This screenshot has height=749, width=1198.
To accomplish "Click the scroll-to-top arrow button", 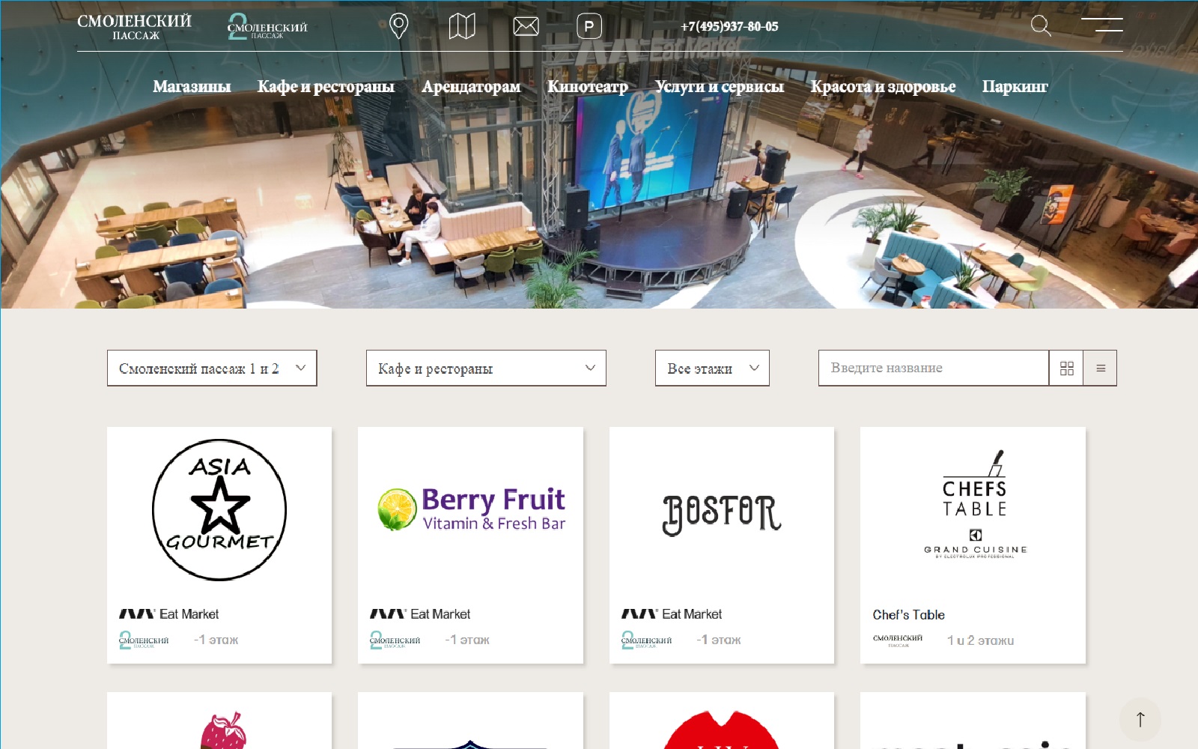I will pos(1140,720).
